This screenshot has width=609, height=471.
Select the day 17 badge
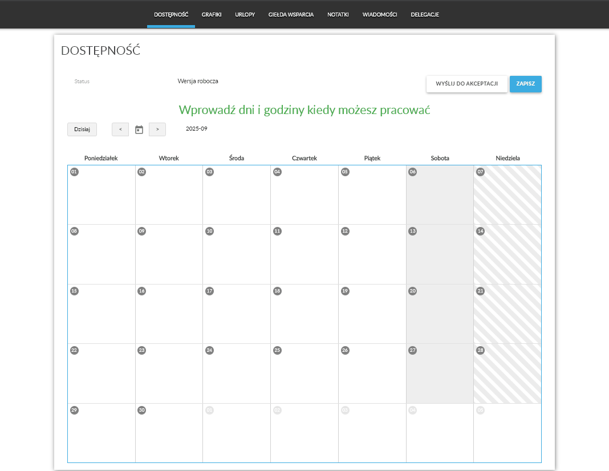pyautogui.click(x=209, y=291)
